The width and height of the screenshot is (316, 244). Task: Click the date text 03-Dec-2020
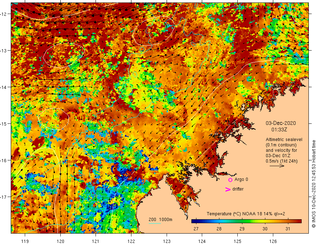[x=280, y=123]
